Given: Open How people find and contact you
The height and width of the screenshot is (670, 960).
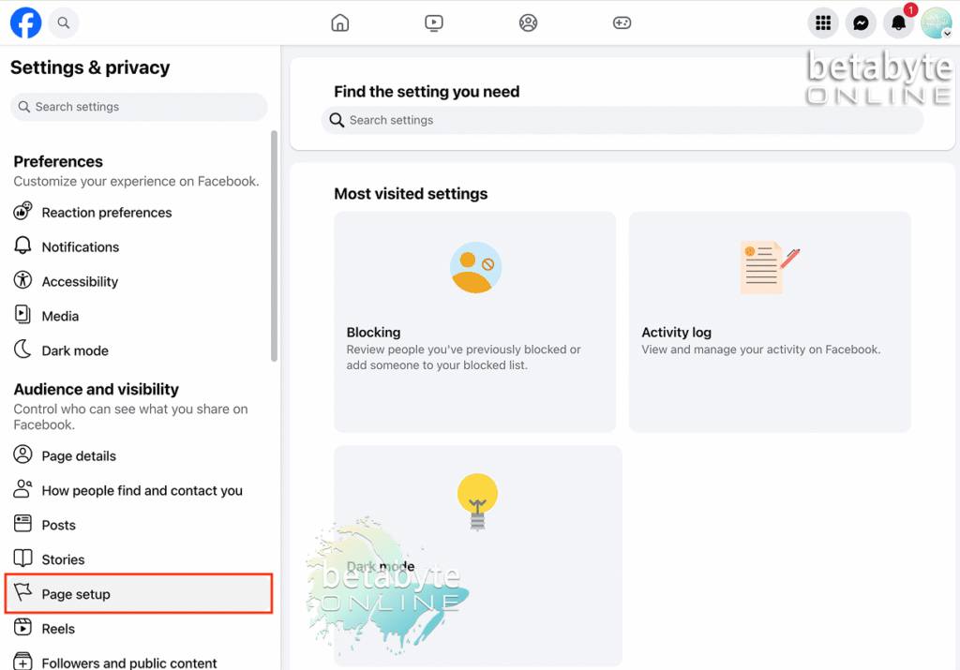Looking at the screenshot, I should pyautogui.click(x=142, y=491).
